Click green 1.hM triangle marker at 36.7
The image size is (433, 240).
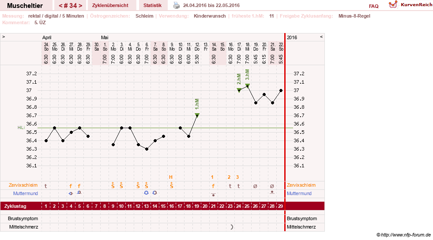coord(197,114)
